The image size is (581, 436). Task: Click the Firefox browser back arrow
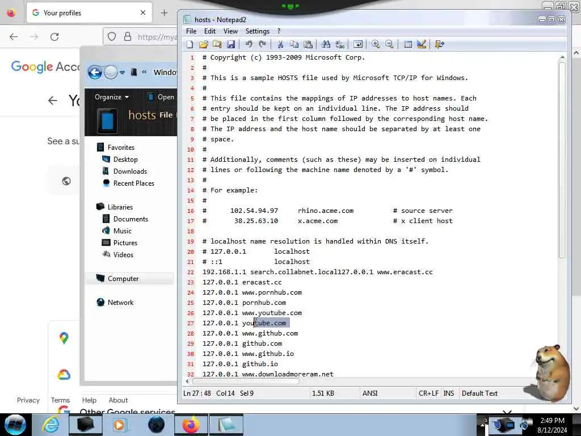click(x=14, y=37)
